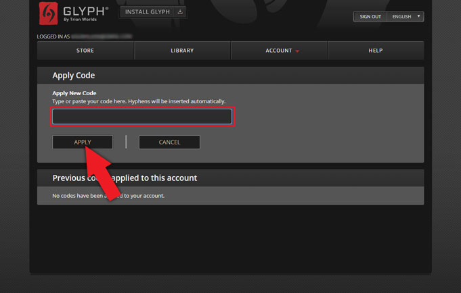
Task: Click the Previous codes applied section header
Action: 125,178
